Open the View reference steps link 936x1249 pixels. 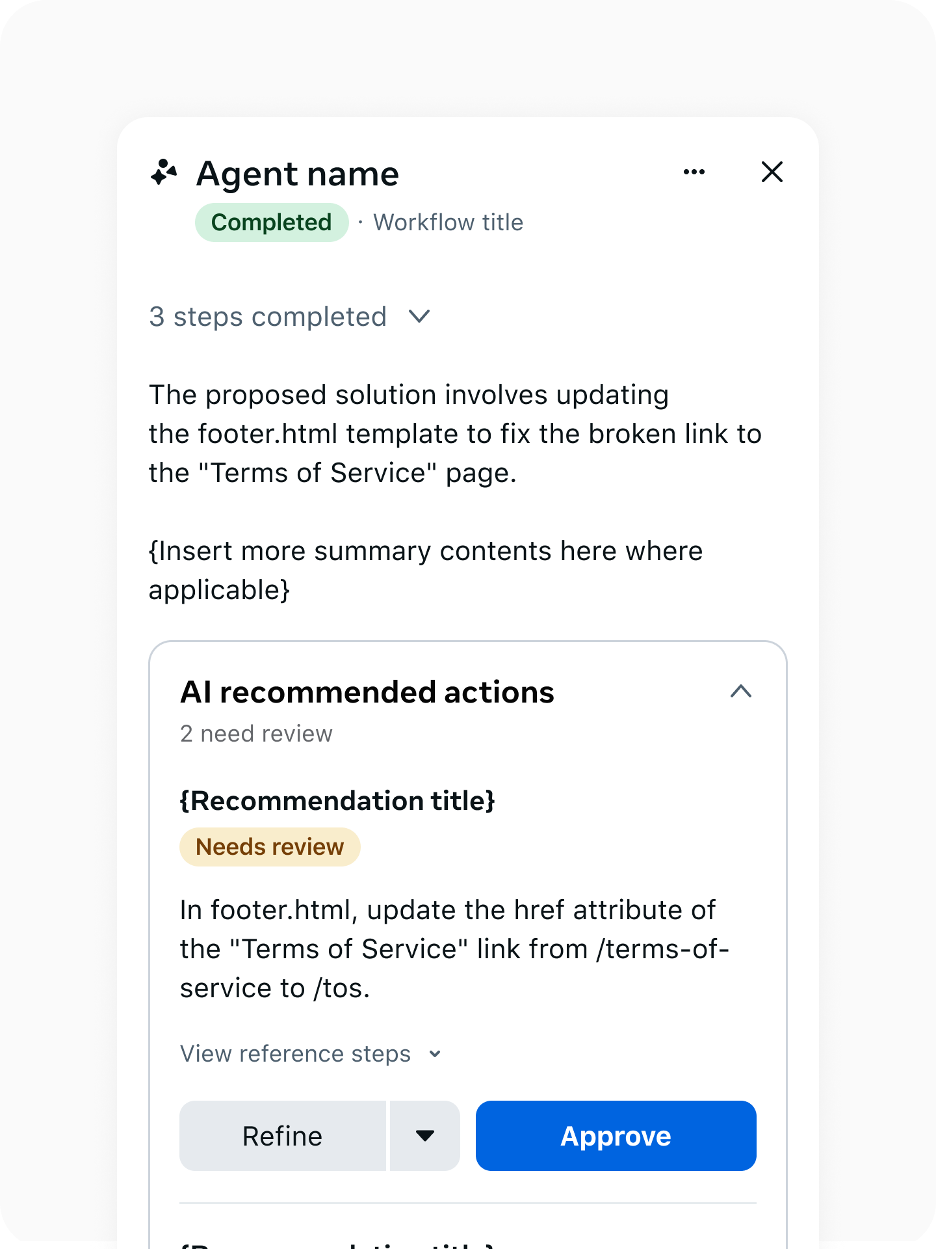click(296, 1054)
